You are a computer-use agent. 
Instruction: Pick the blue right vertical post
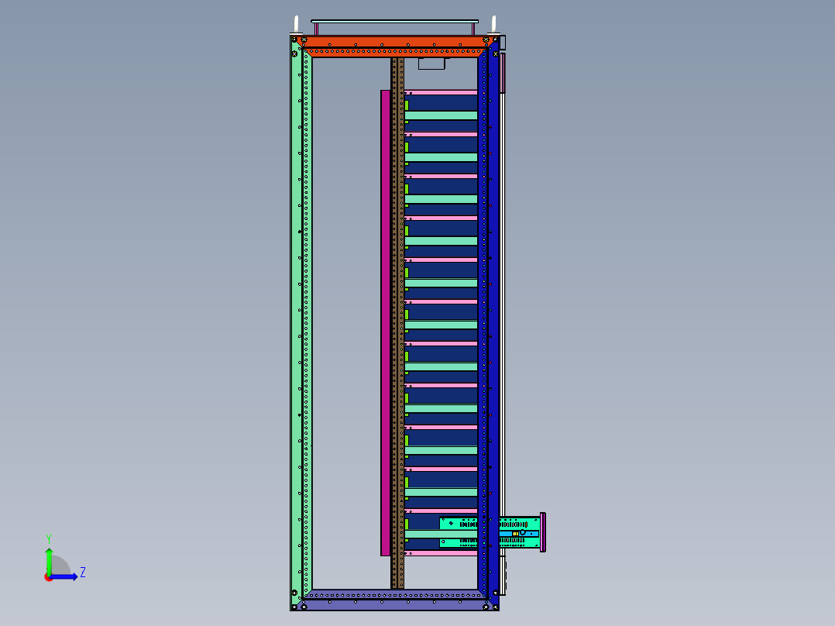[x=489, y=323]
